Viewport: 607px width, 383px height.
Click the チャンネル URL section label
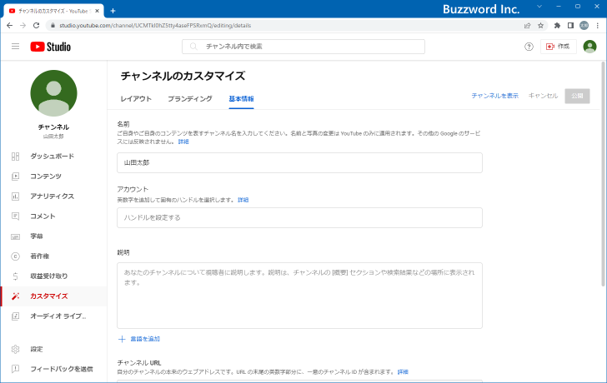click(139, 363)
